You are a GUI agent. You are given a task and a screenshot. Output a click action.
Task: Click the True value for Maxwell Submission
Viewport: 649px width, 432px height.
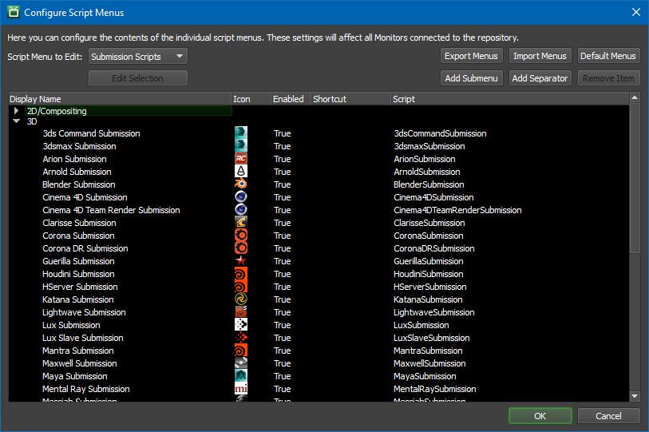282,363
